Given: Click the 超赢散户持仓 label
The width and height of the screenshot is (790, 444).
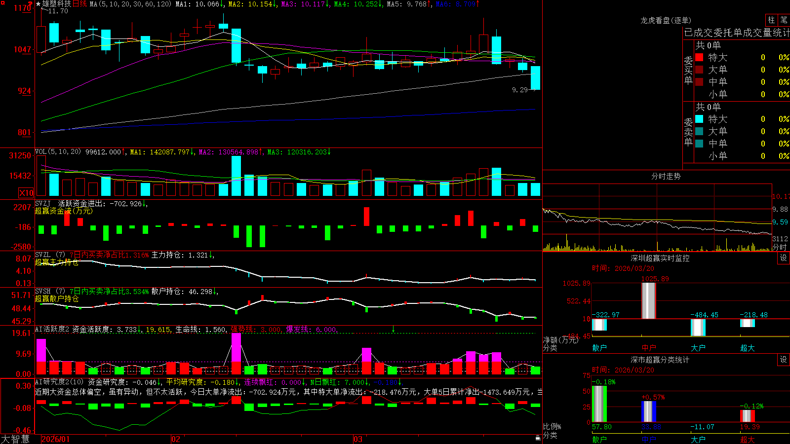Looking at the screenshot, I should [x=57, y=298].
